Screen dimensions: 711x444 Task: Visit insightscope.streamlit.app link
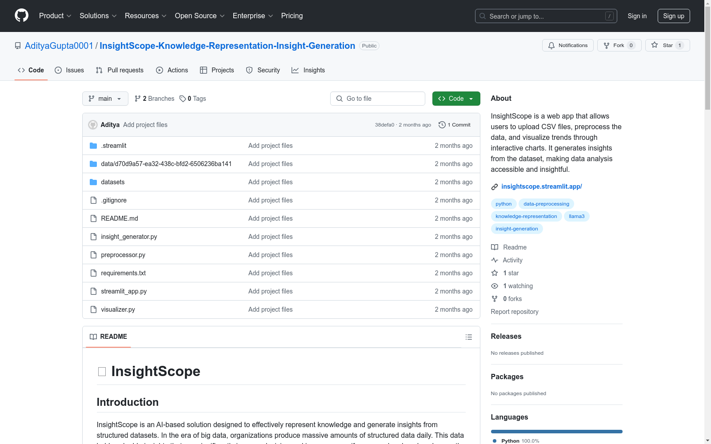(x=542, y=186)
